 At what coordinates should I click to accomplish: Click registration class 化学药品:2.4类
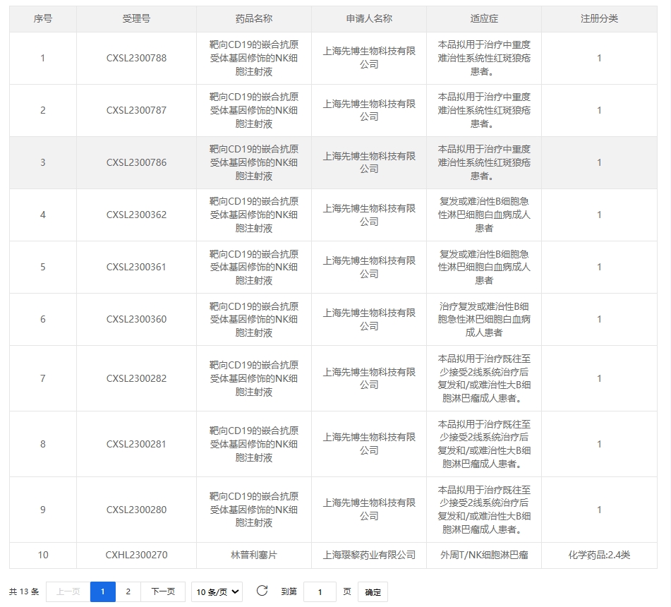[599, 555]
